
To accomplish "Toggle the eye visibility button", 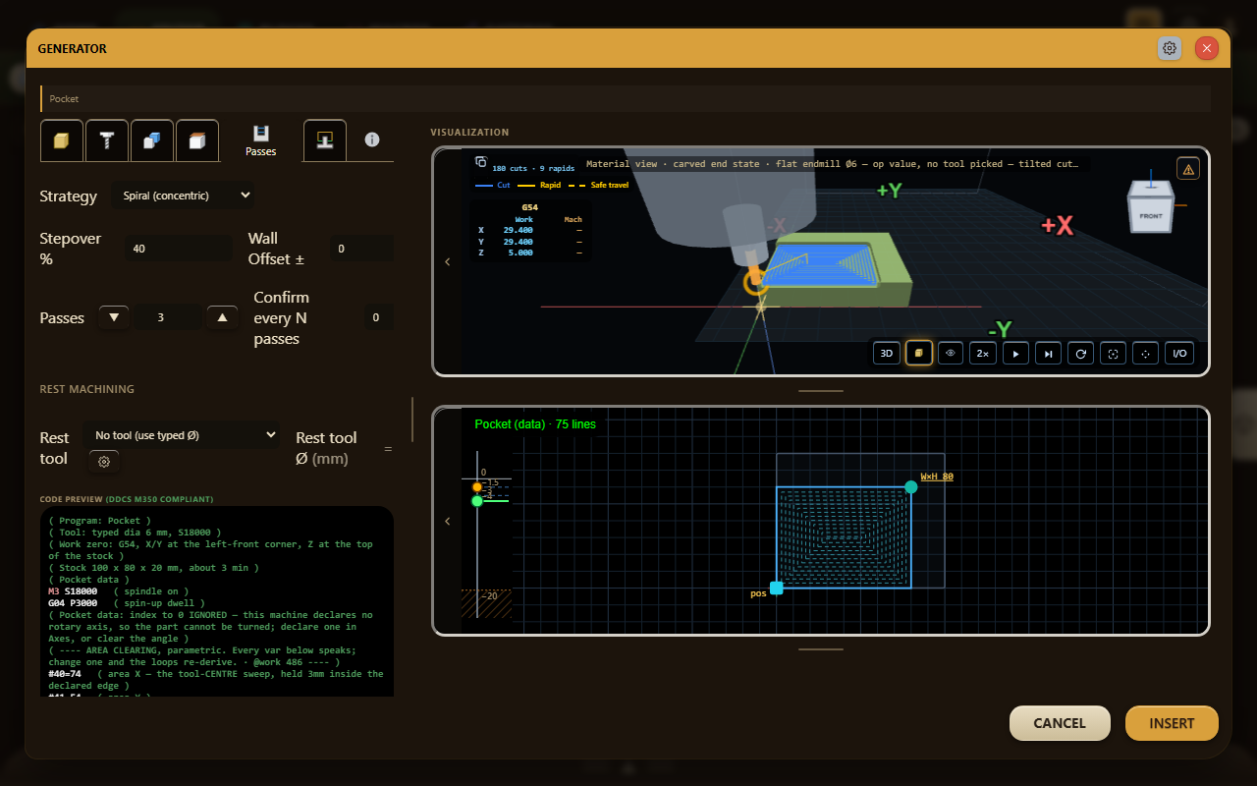I will pyautogui.click(x=951, y=353).
